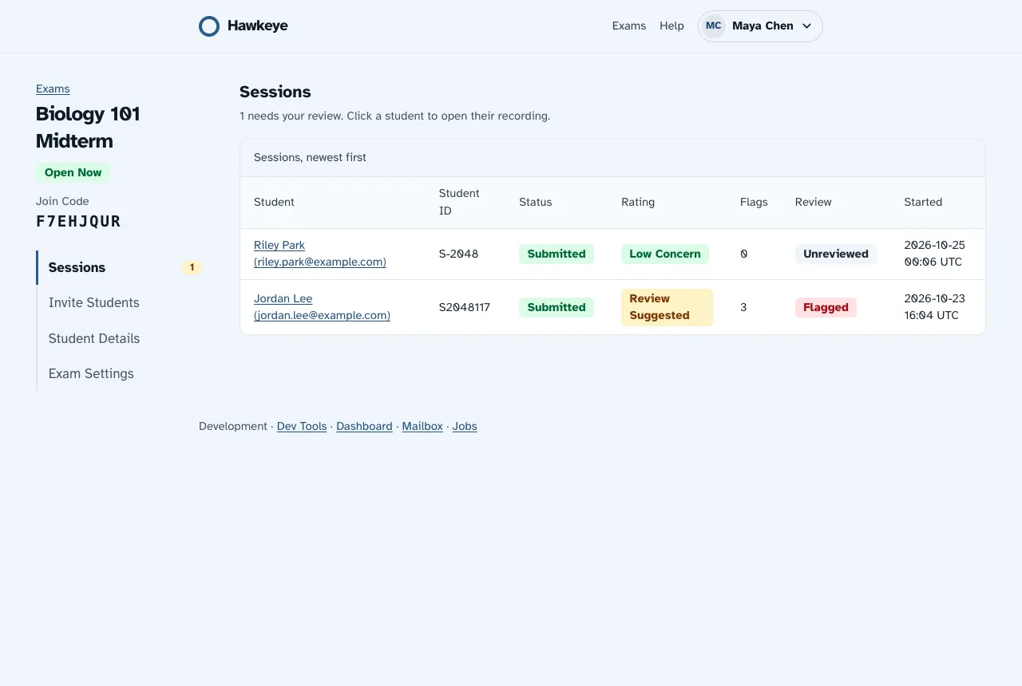The width and height of the screenshot is (1022, 686).
Task: Click the MC avatar badge
Action: [x=714, y=26]
